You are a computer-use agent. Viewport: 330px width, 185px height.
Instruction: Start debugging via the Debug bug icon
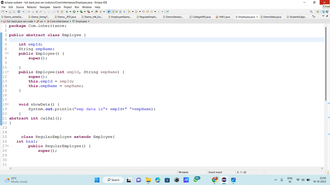pos(67,12)
